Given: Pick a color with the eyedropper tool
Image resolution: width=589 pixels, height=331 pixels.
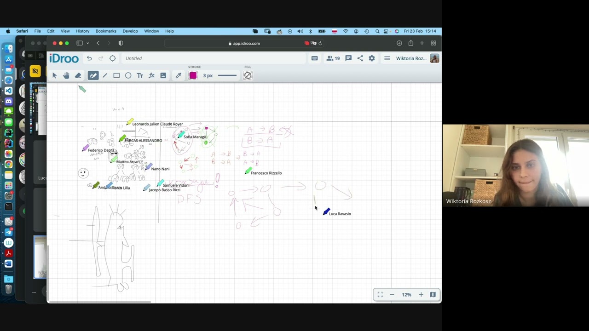Looking at the screenshot, I should [178, 75].
